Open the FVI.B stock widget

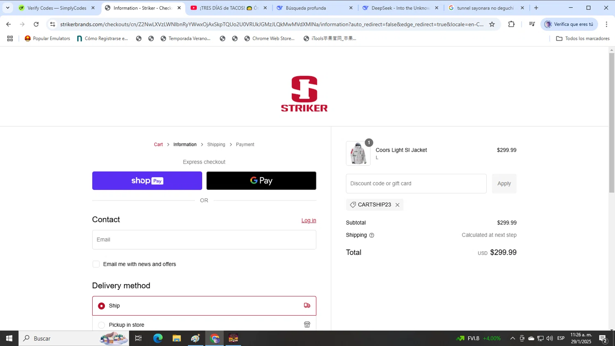point(479,338)
